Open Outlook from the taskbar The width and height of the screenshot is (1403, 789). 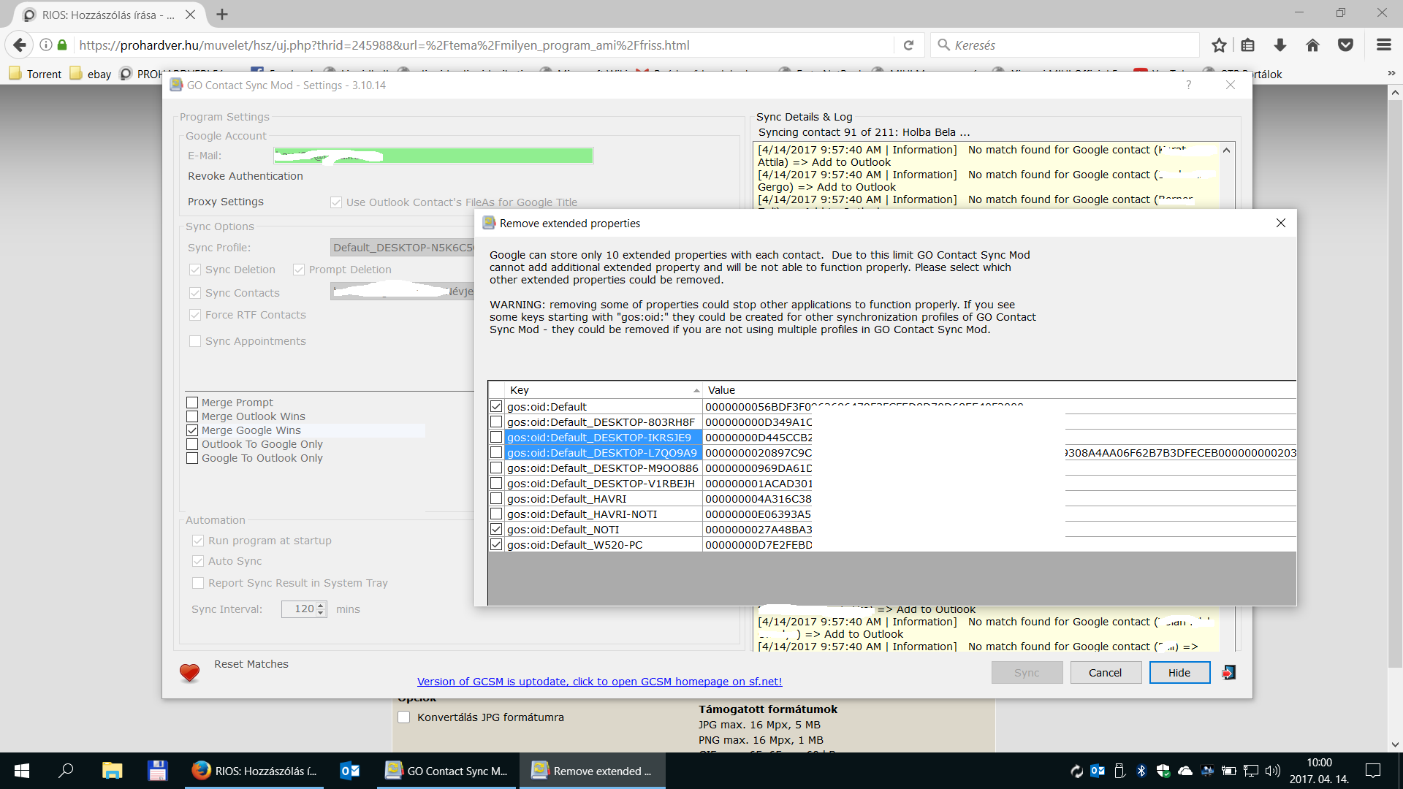point(350,771)
